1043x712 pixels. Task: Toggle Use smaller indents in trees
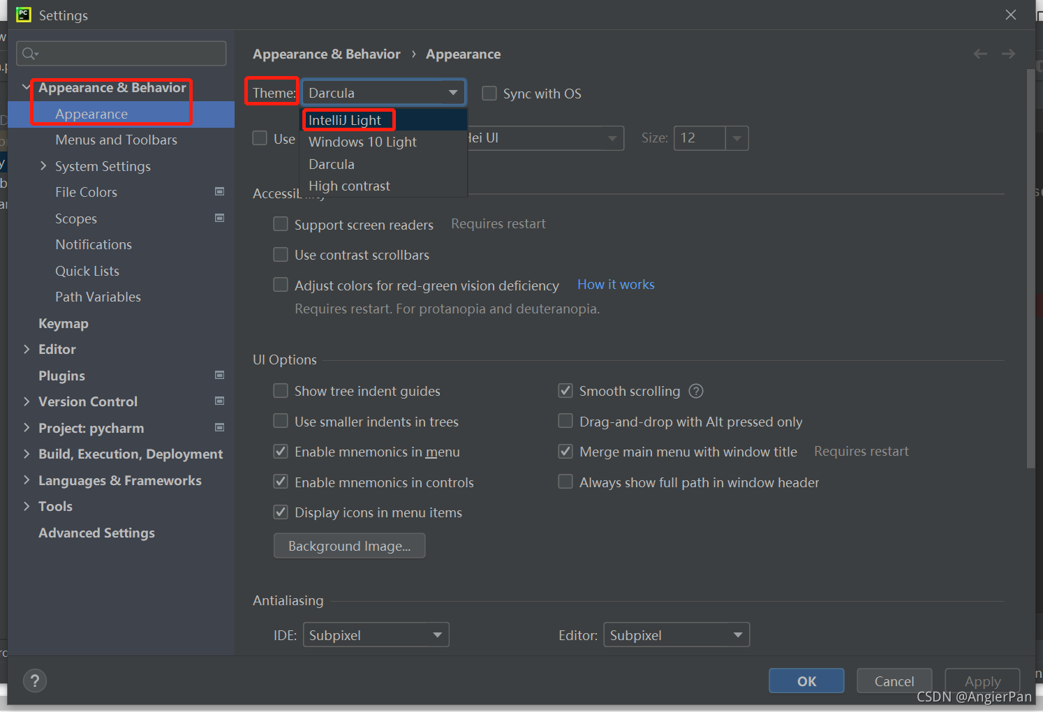[x=281, y=421]
